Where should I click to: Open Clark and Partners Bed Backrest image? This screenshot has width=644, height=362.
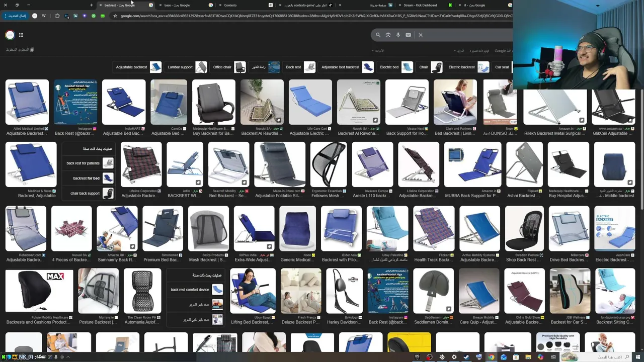click(x=455, y=102)
